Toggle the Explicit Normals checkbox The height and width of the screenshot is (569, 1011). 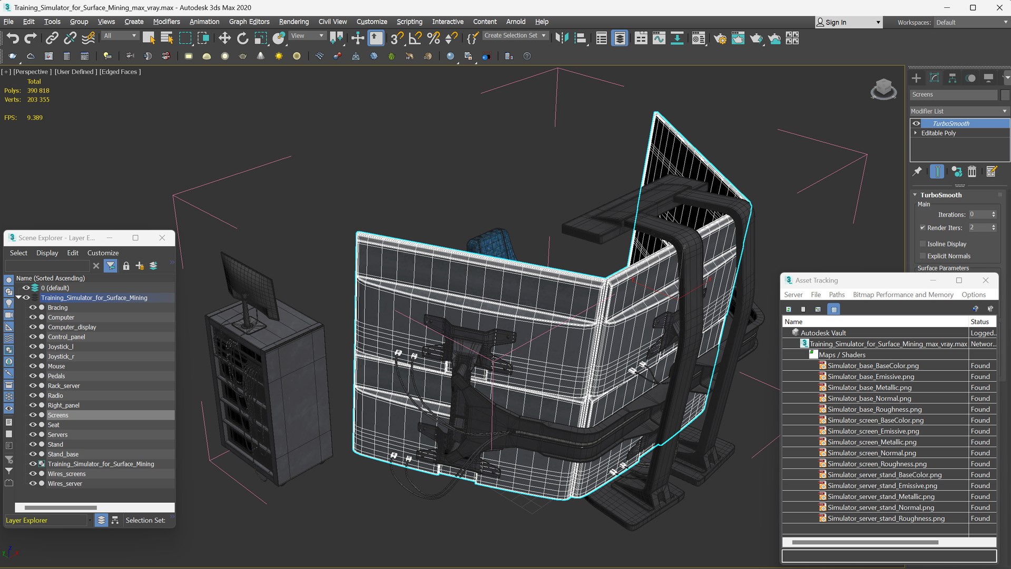pos(922,256)
